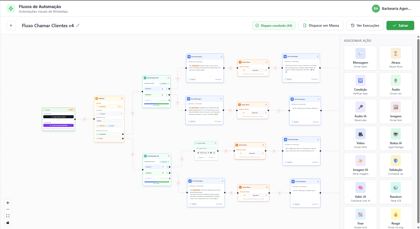Select the Random Teste A/B action

click(396, 192)
